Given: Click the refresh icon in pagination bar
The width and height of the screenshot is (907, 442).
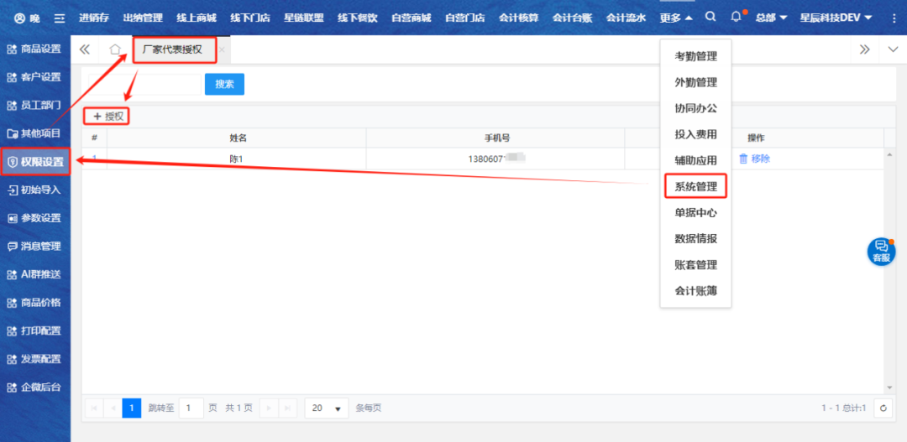Looking at the screenshot, I should click(x=883, y=408).
